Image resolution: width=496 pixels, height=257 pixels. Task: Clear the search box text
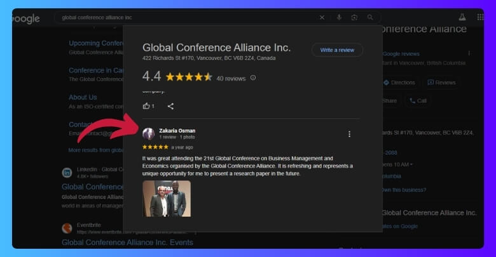pos(322,17)
